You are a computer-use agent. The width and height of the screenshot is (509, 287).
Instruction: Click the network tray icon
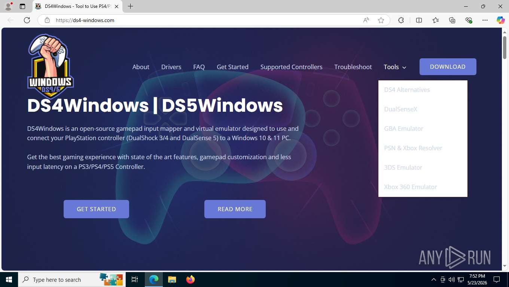[x=461, y=280]
